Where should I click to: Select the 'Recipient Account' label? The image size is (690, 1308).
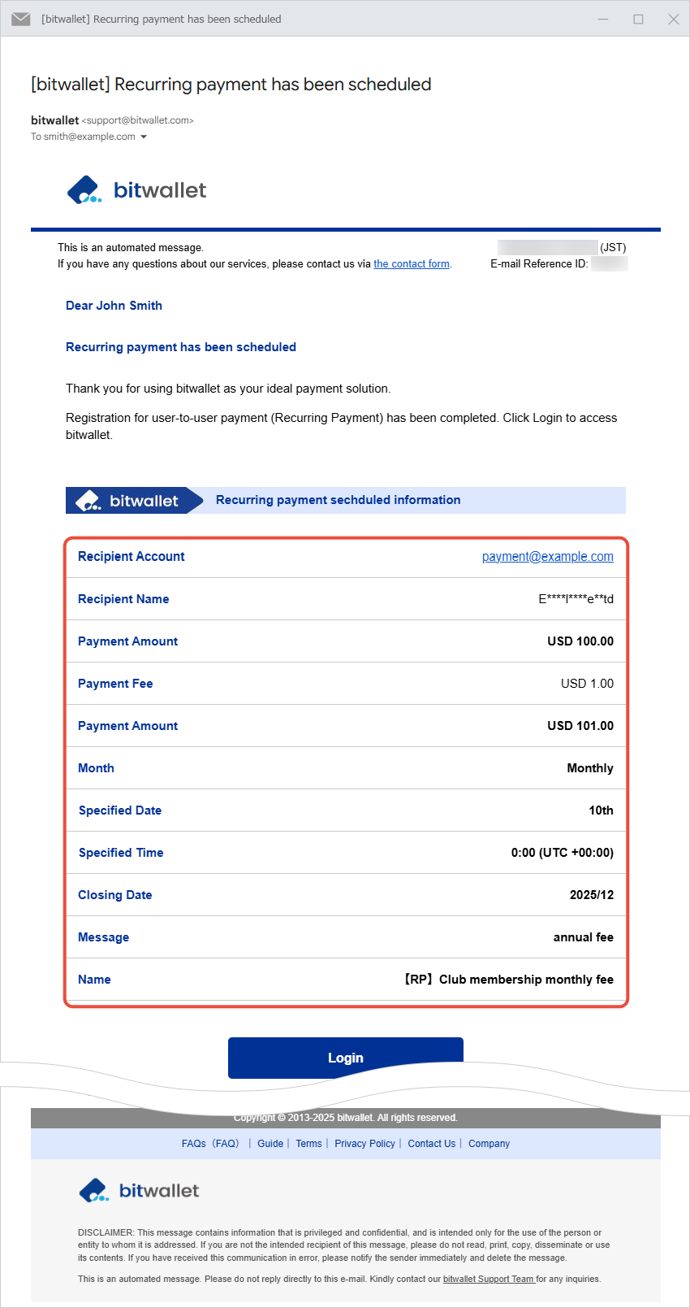point(132,557)
